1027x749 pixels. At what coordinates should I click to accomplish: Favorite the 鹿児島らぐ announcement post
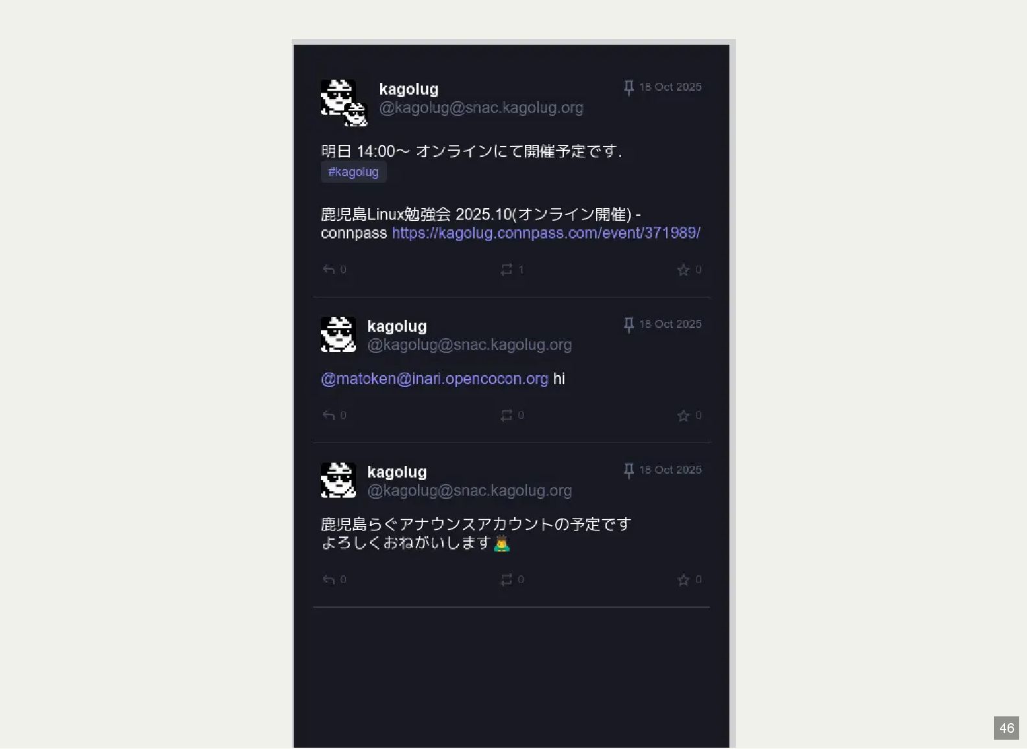[683, 580]
